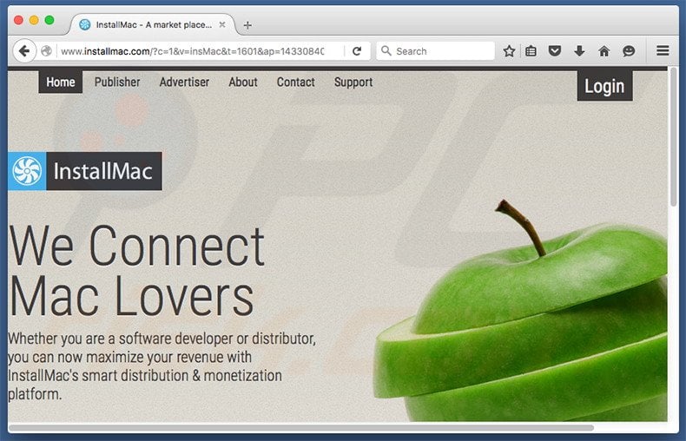Click the green apple image
Image resolution: width=686 pixels, height=441 pixels.
521,312
